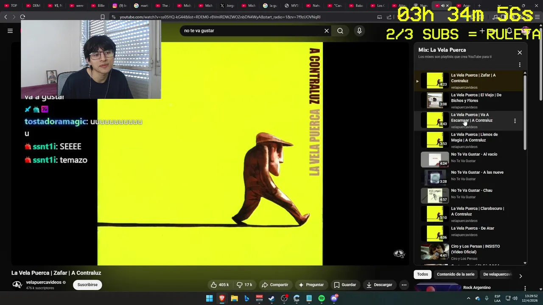
Task: Subscribe with the Suscribirse button
Action: click(87, 285)
